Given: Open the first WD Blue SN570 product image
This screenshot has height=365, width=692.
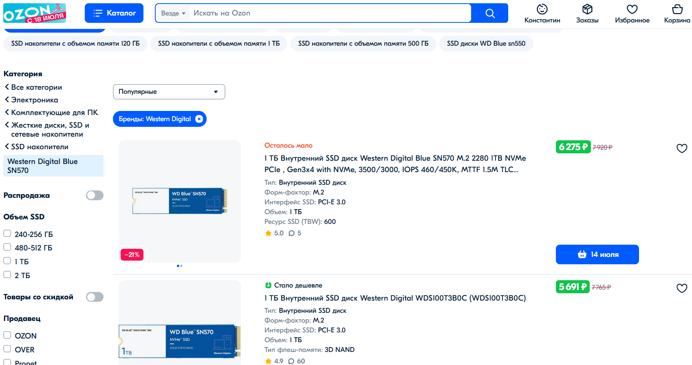Looking at the screenshot, I should point(180,201).
